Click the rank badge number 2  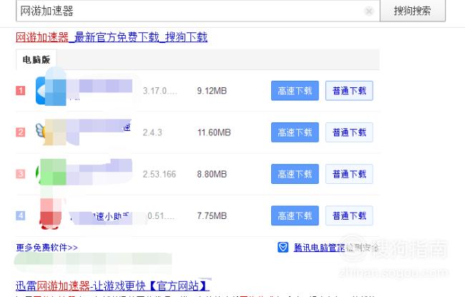(x=21, y=132)
